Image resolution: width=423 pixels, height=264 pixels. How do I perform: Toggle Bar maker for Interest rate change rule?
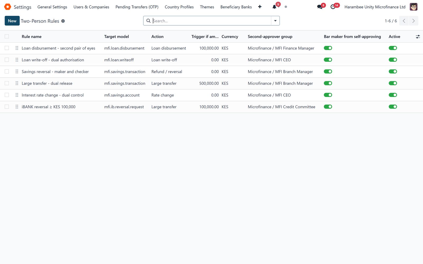(328, 95)
